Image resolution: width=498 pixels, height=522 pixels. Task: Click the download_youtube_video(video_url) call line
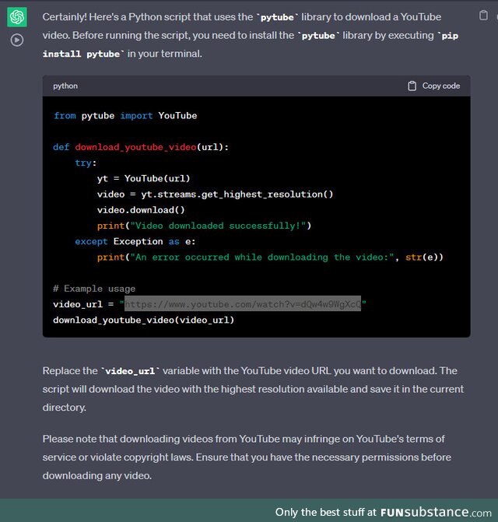143,321
